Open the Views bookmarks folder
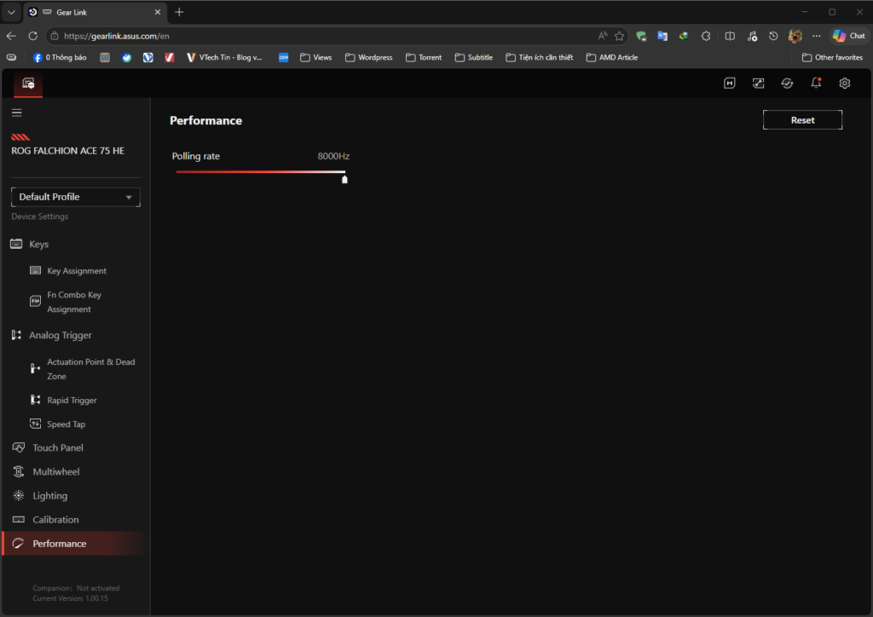Viewport: 873px width, 617px height. point(315,57)
